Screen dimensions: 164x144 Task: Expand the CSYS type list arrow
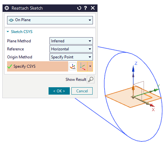(90, 66)
